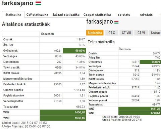
Task: Click experience value 684,77
Action: pos(156,104)
